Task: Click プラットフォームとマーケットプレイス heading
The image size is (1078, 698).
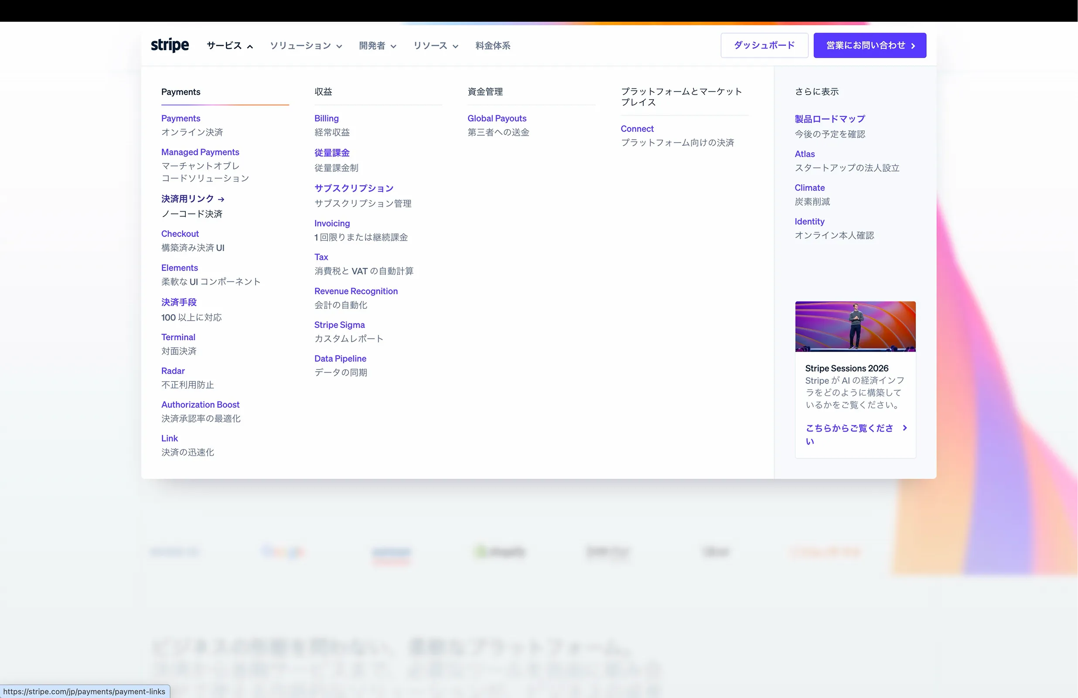Action: tap(681, 97)
